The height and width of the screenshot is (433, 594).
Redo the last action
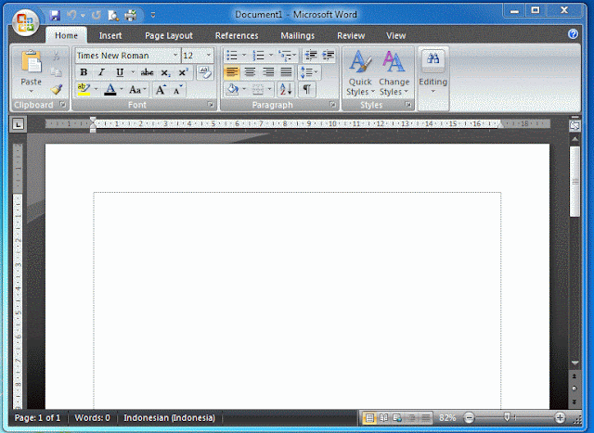coord(97,15)
